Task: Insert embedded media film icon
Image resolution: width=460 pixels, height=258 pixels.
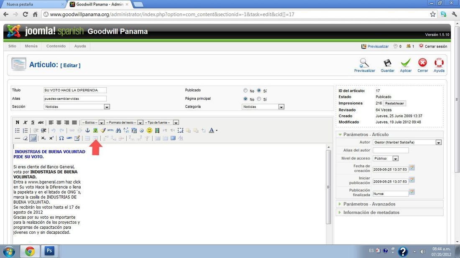Action: click(x=157, y=130)
